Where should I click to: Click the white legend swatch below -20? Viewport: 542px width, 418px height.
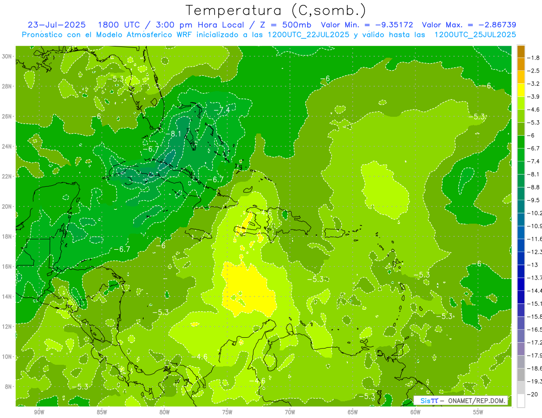[521, 400]
